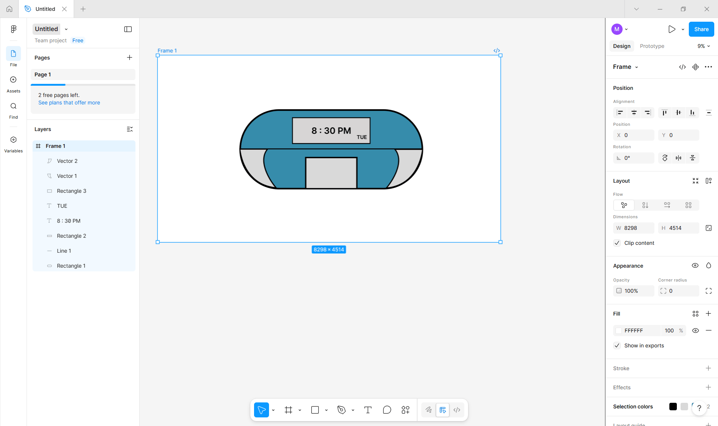Switch to Dev Mode
The width and height of the screenshot is (718, 426).
457,410
